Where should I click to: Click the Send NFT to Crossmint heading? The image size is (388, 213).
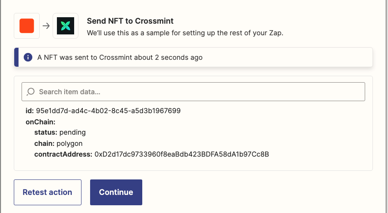click(130, 21)
